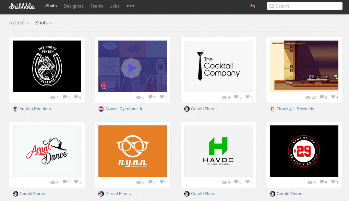Open the orange n.y.a.n. thumbnail
Screen dimensions: 349x201
[133, 151]
